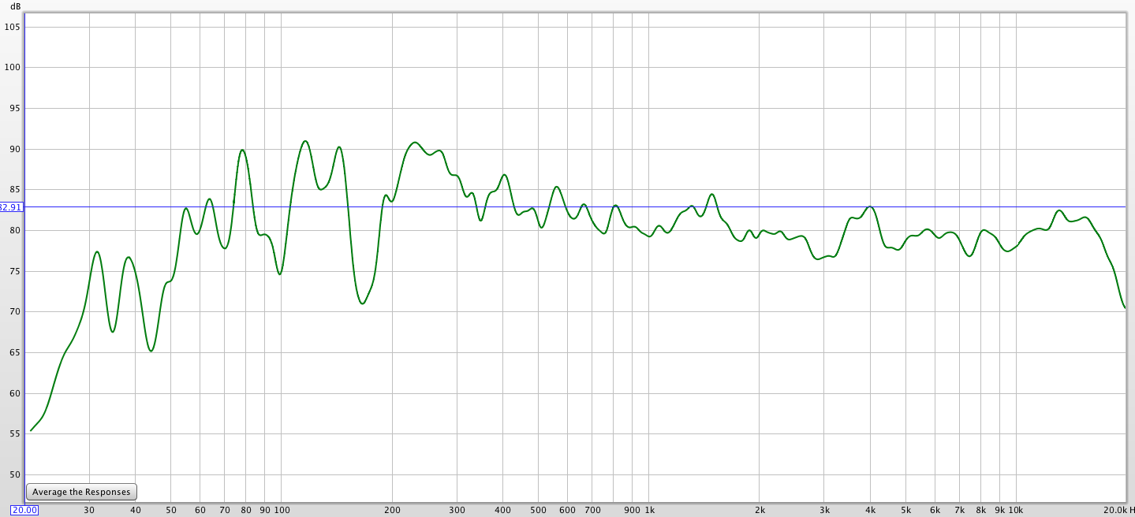
Task: Click the curve's lowest dip near 45 Hz
Action: pos(151,351)
